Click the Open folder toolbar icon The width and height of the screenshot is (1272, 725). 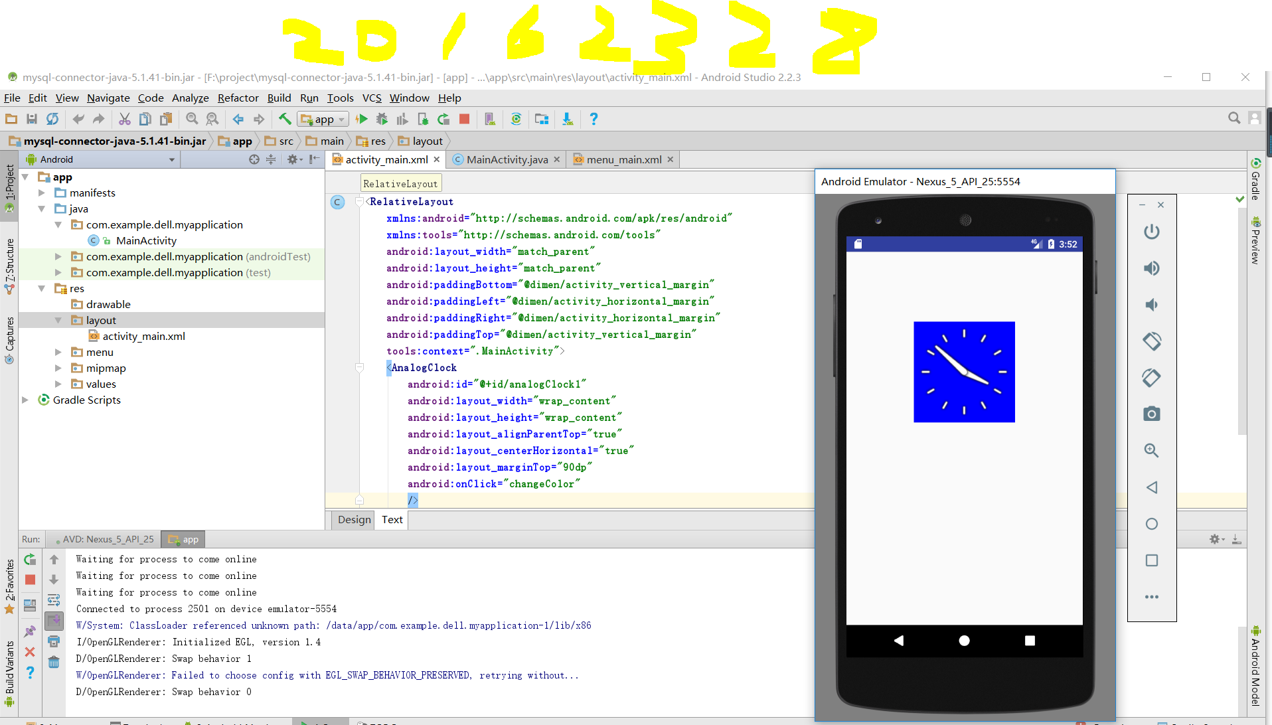point(11,119)
